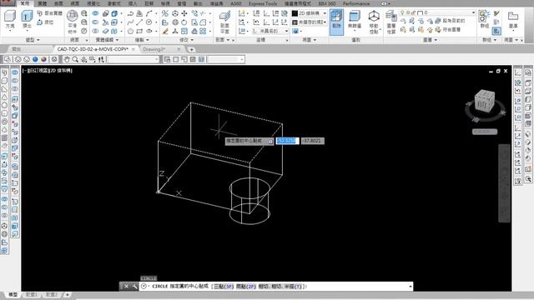The image size is (534, 300).
Task: Click the highlighted X coordinate dynamic input
Action: [x=287, y=141]
